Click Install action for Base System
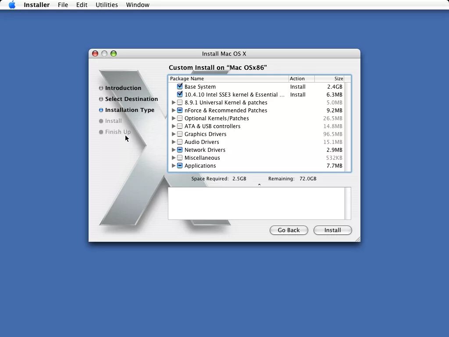 click(298, 86)
